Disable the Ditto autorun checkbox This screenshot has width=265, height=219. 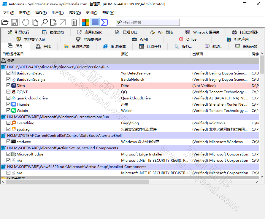click(8, 85)
